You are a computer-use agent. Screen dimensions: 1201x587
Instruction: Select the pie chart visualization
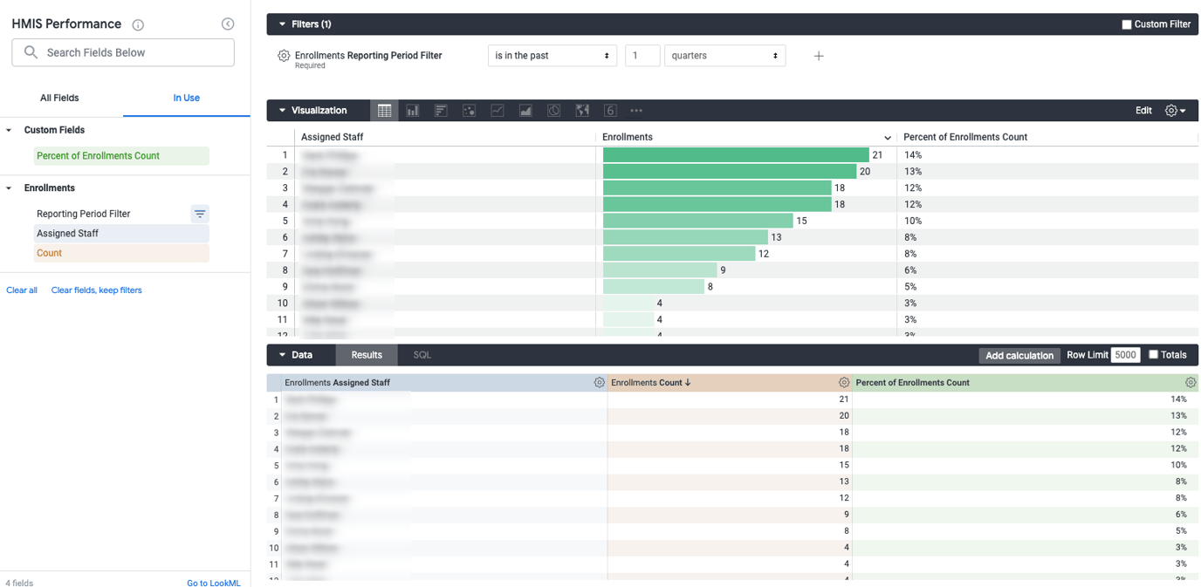pos(554,110)
